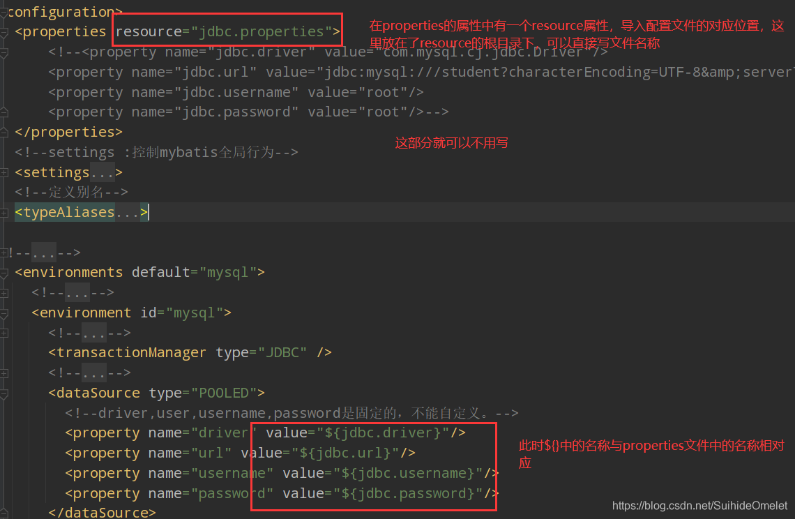Viewport: 795px width, 519px height.
Task: Click the <transactionManager tag
Action: pyautogui.click(x=127, y=352)
